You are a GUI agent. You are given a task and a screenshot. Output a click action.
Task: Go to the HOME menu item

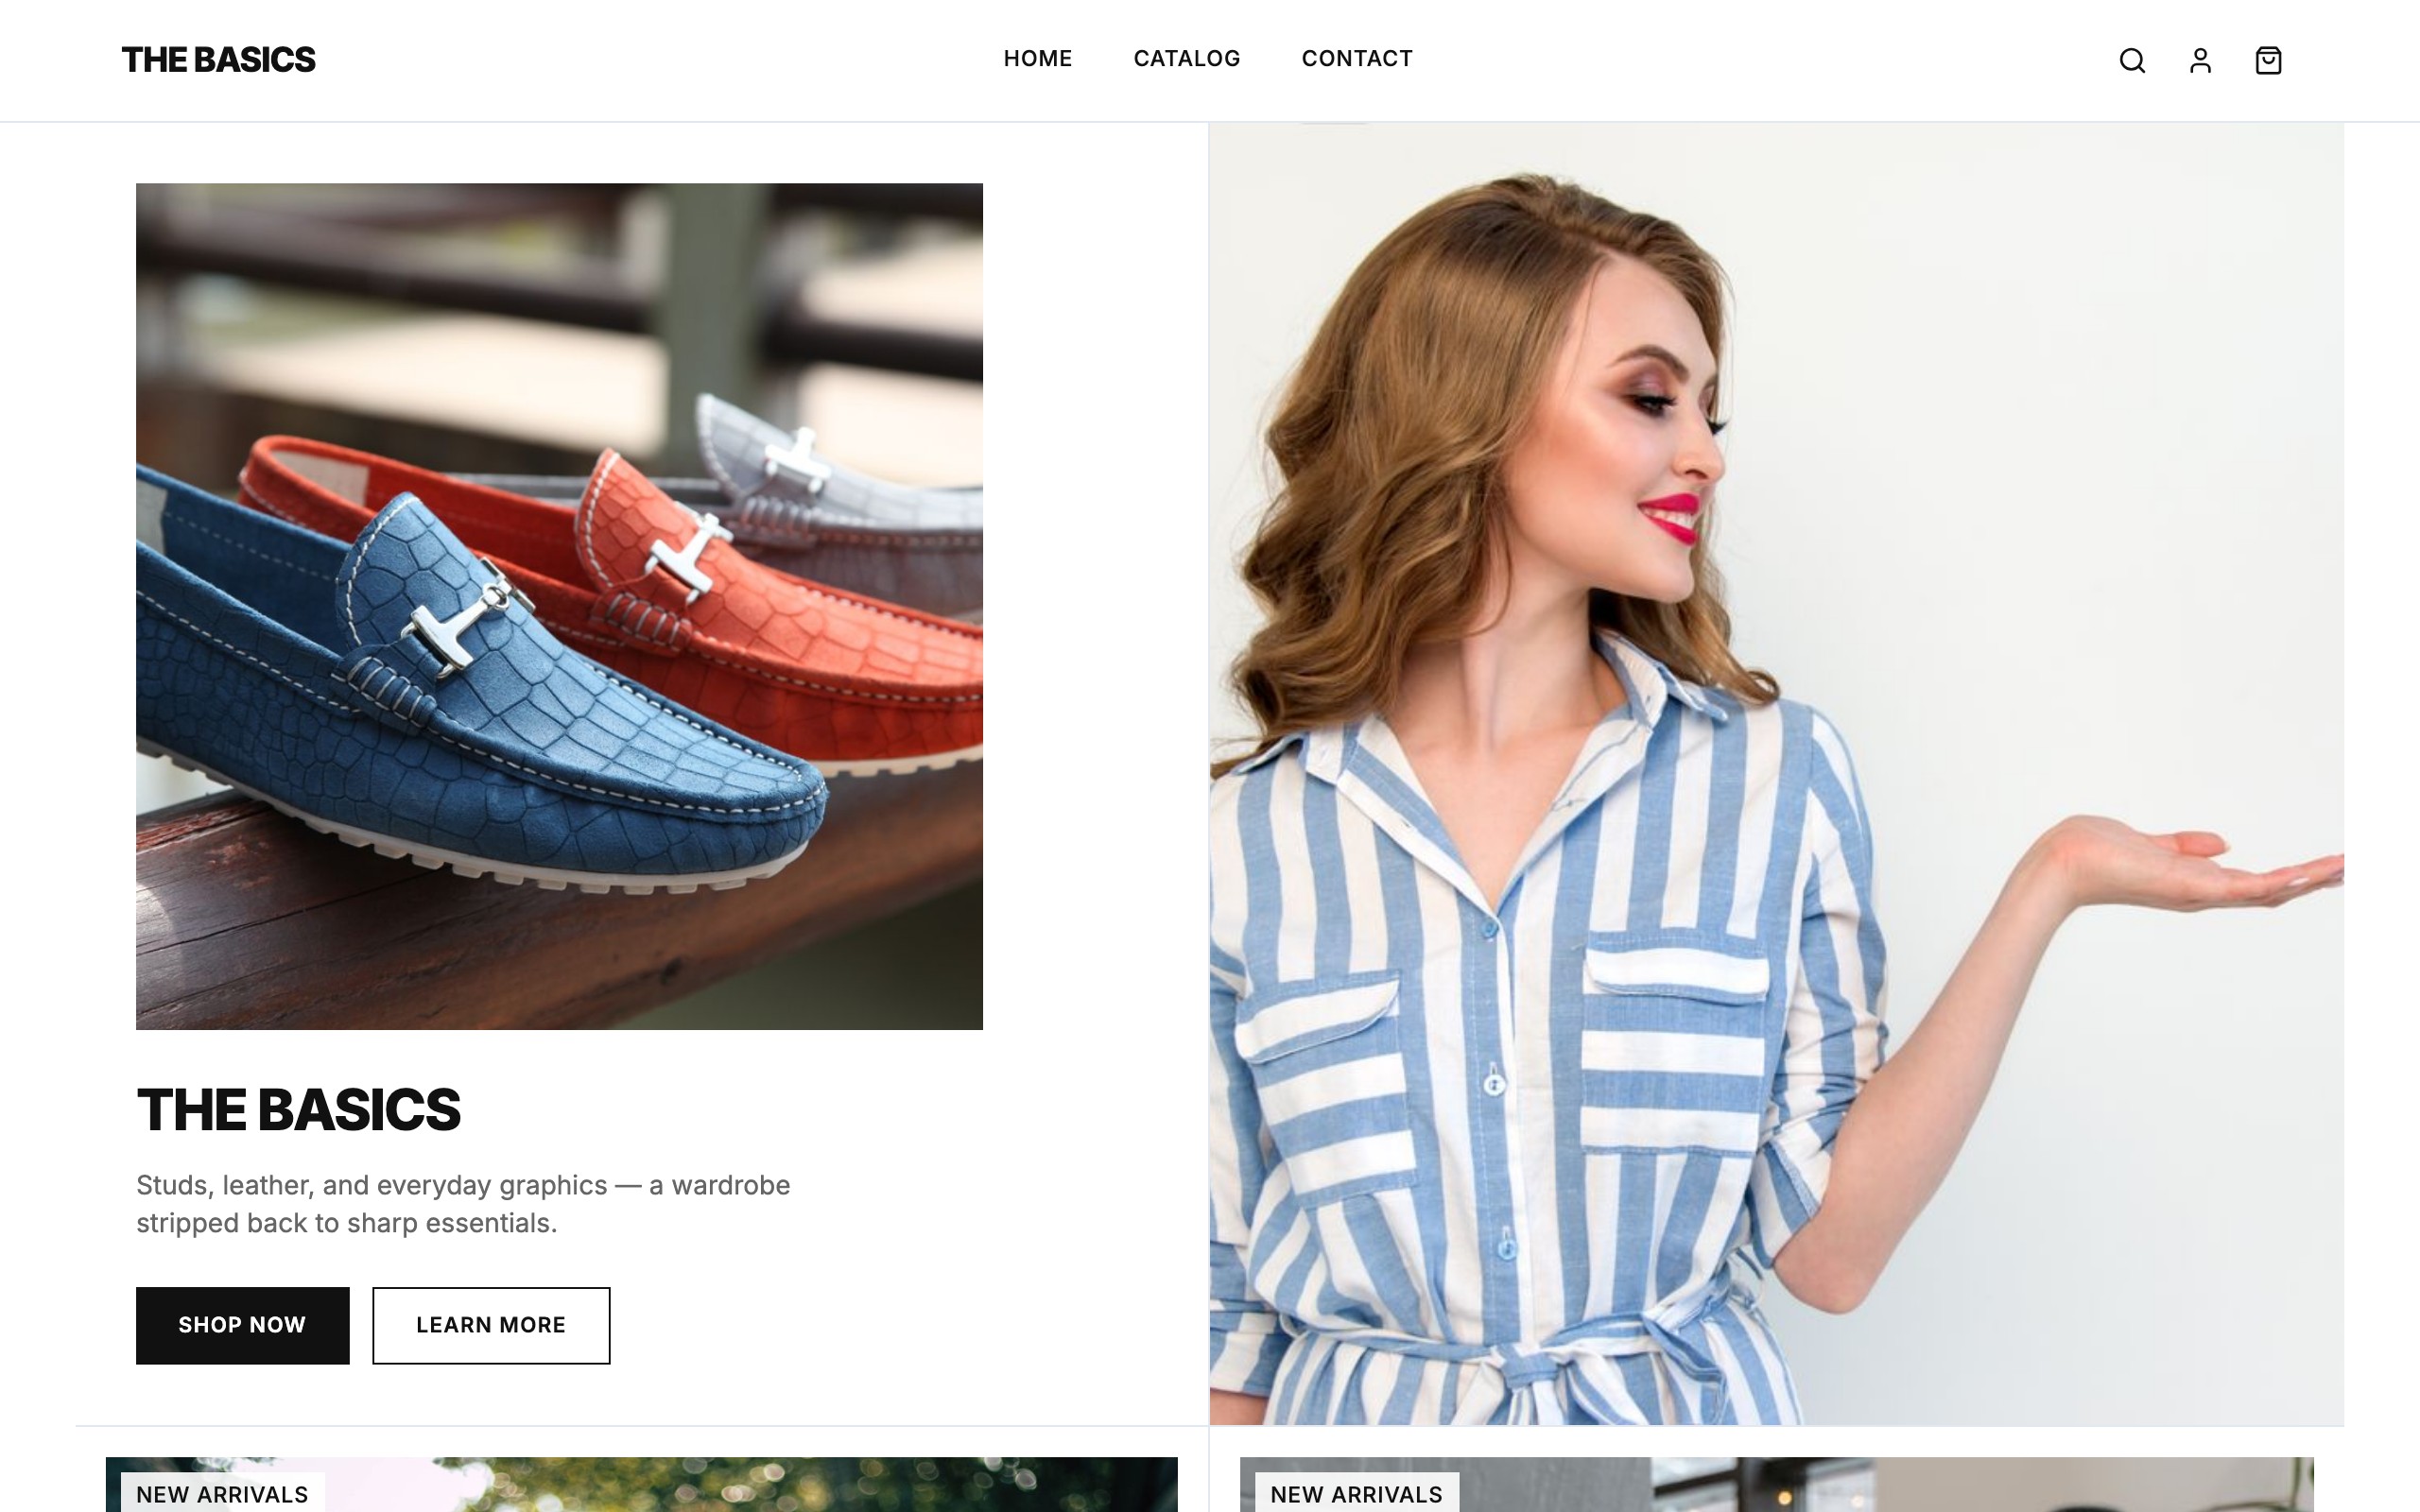point(1037,59)
